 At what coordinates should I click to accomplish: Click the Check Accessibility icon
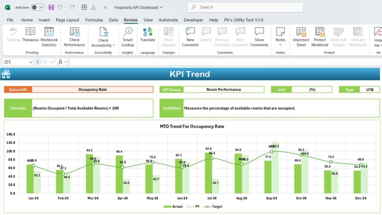[x=103, y=32]
